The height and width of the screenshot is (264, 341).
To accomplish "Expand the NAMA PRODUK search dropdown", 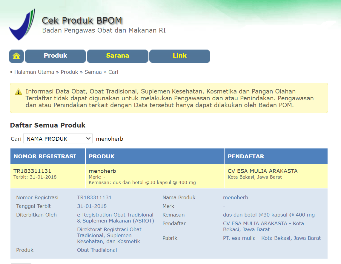I will click(58, 139).
